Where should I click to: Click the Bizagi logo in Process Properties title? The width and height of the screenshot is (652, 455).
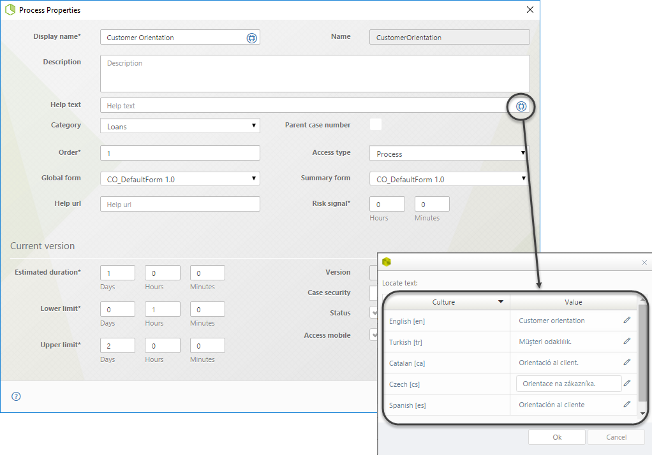(x=10, y=10)
